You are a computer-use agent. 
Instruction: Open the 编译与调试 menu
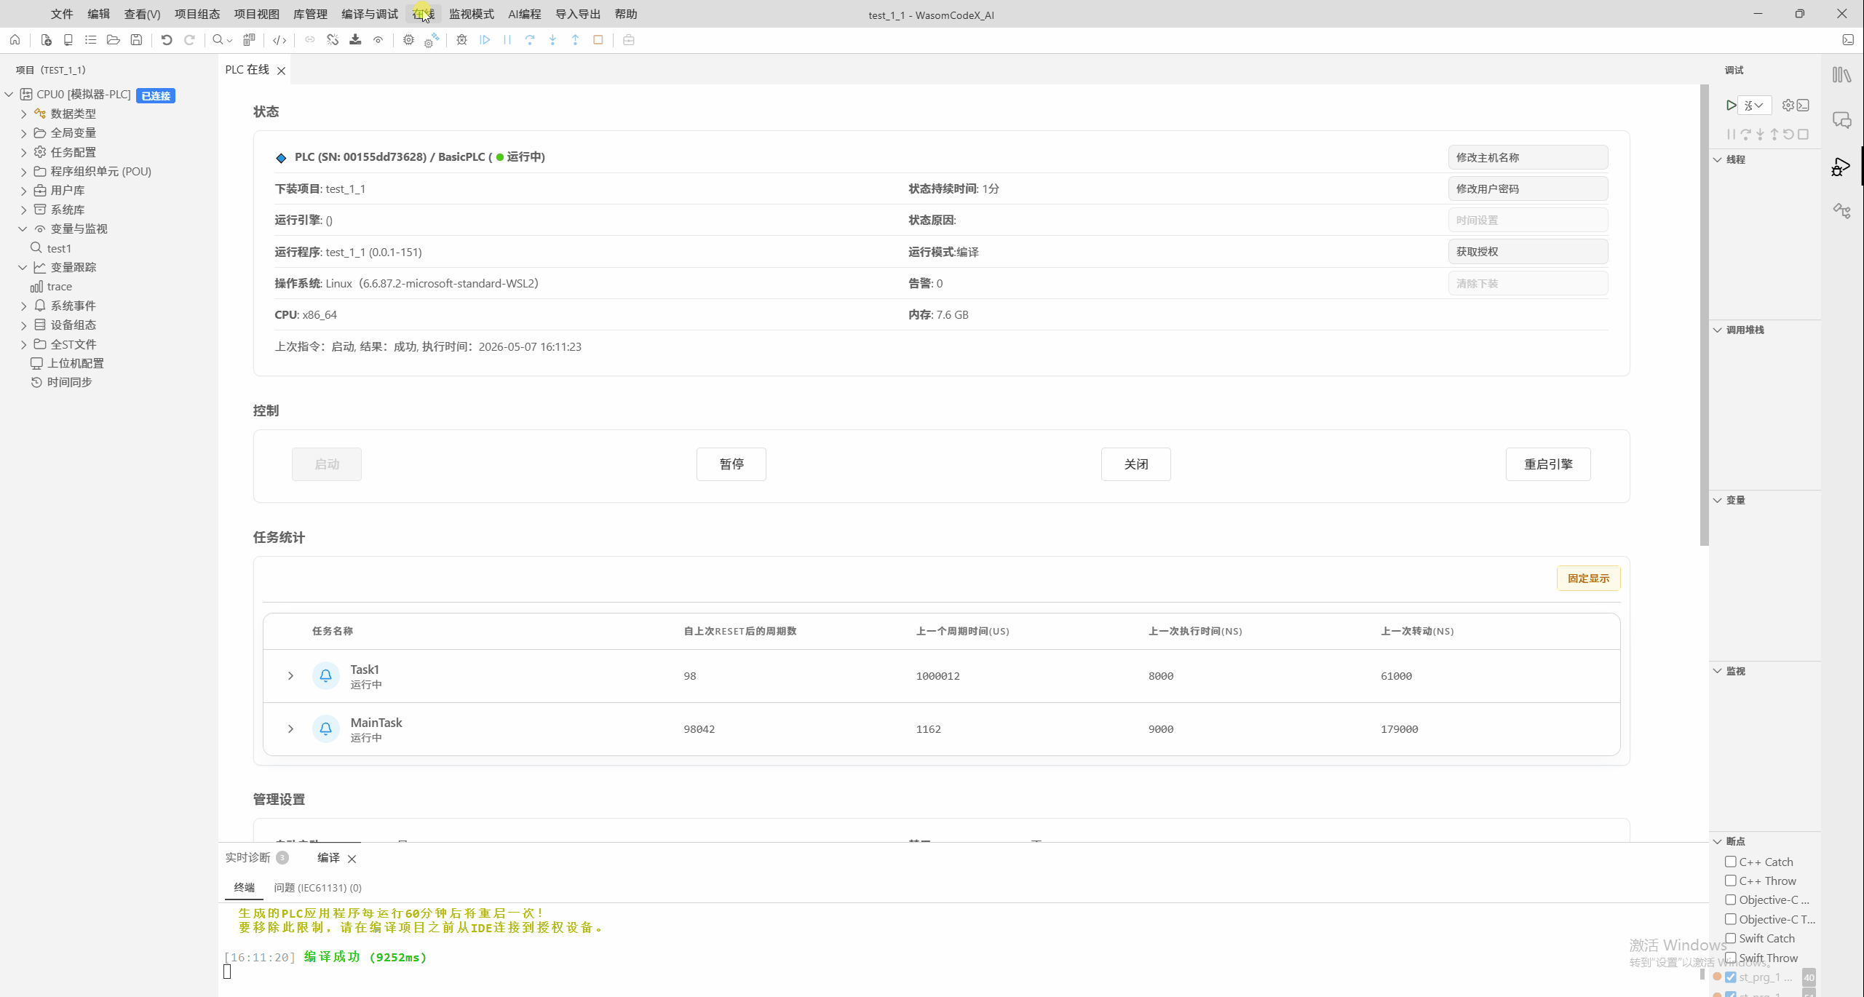pyautogui.click(x=370, y=14)
